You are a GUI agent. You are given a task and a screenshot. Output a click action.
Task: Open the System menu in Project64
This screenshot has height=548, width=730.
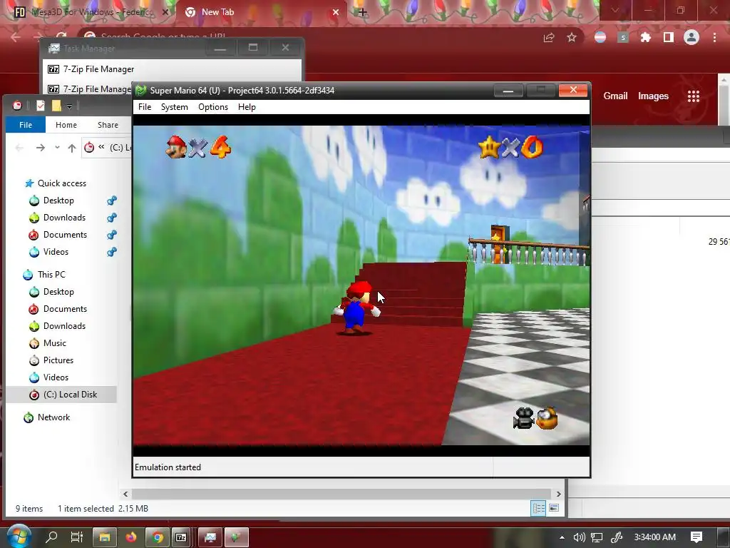pos(175,107)
